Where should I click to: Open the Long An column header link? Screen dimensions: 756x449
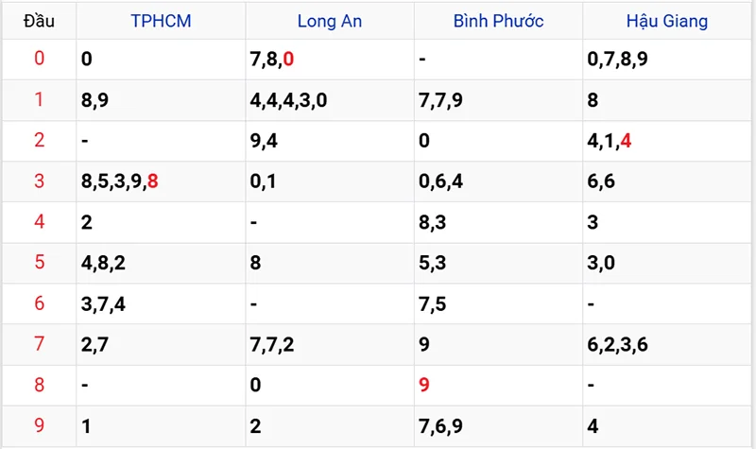[x=329, y=21]
